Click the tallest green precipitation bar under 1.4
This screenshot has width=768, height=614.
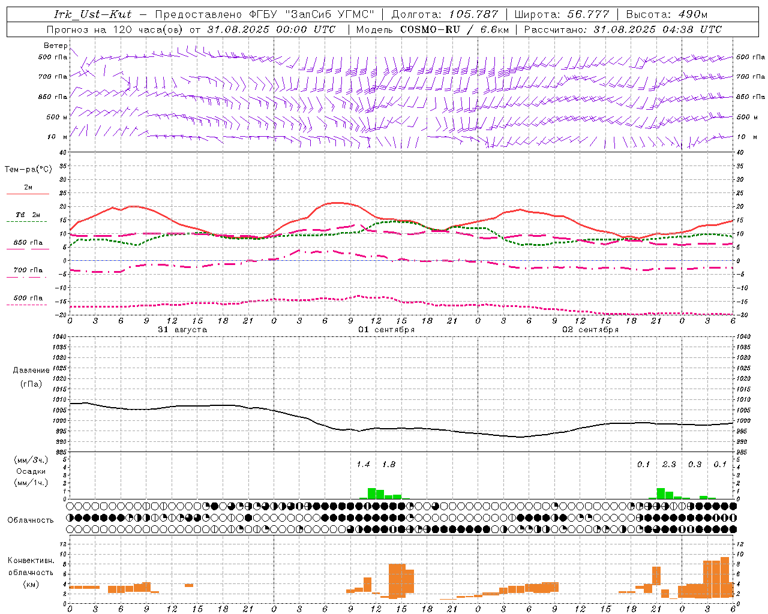pyautogui.click(x=372, y=493)
